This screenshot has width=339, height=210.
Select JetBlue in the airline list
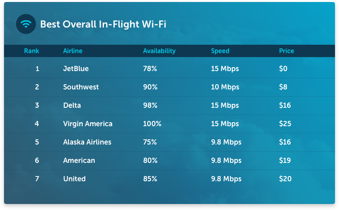tap(76, 69)
